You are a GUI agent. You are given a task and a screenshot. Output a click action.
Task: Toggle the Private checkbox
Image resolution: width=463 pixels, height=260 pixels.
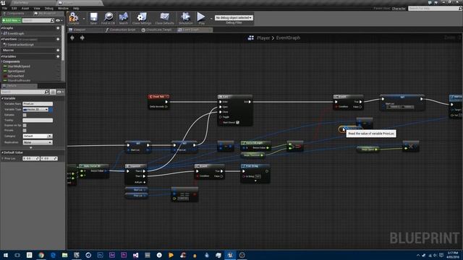coord(25,130)
